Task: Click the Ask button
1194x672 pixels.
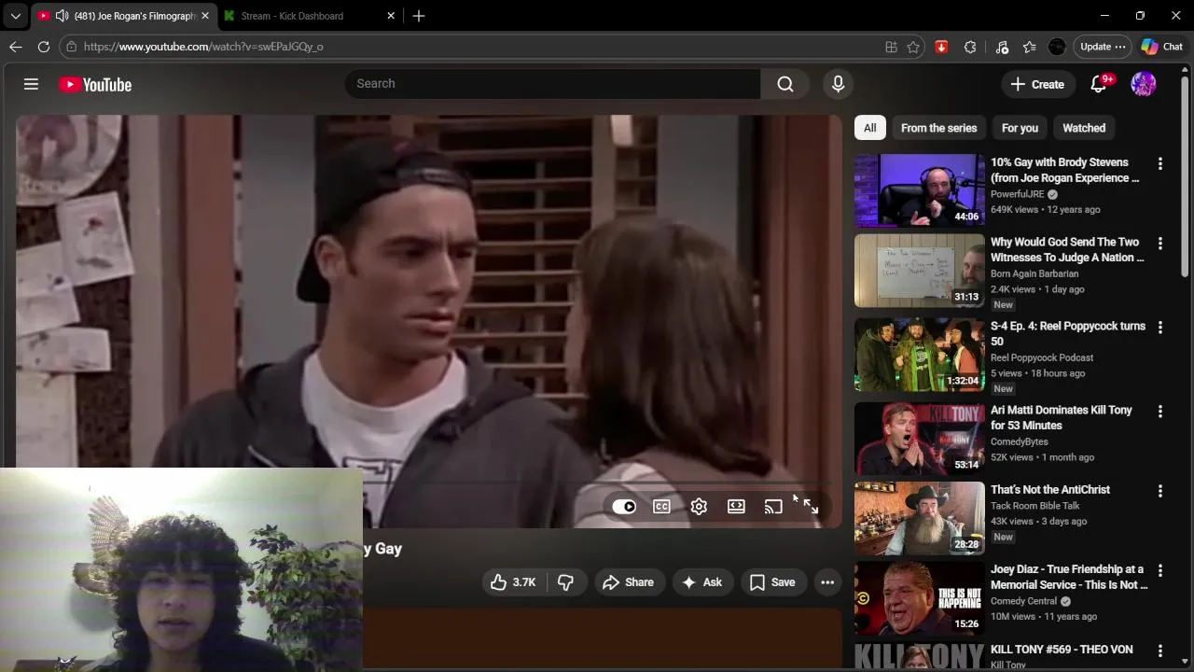Action: [x=702, y=582]
